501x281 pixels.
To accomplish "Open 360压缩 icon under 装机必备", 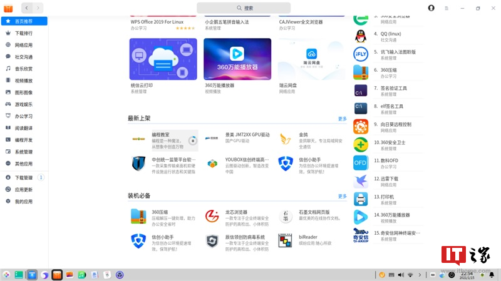I will pos(138,217).
